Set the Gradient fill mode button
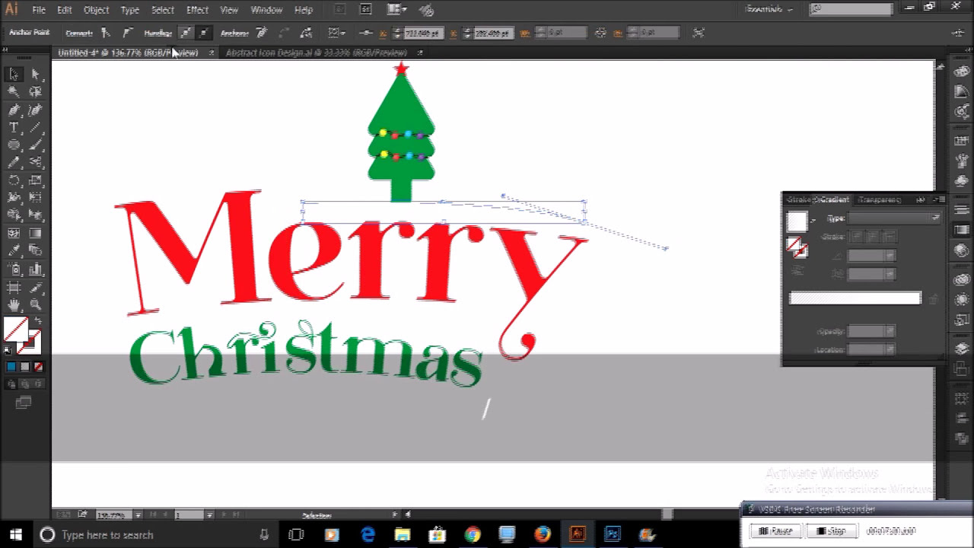The image size is (974, 548). click(24, 367)
